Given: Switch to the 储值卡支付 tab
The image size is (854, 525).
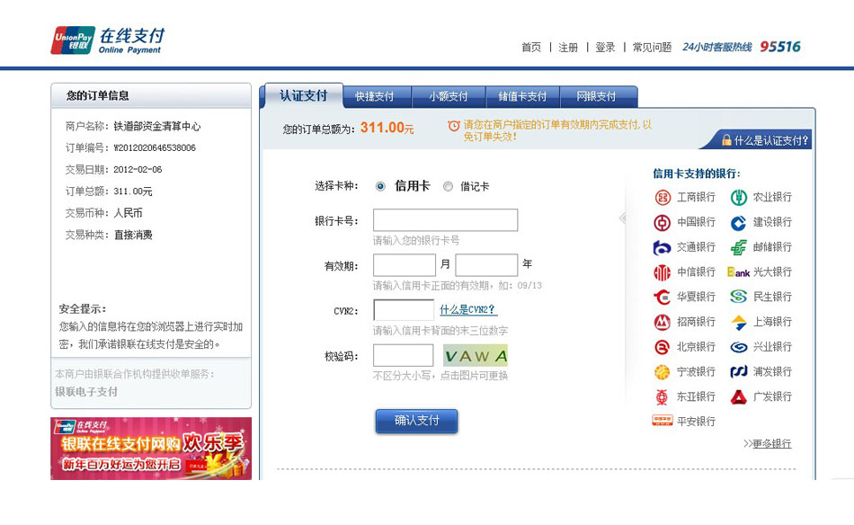Looking at the screenshot, I should [x=522, y=97].
